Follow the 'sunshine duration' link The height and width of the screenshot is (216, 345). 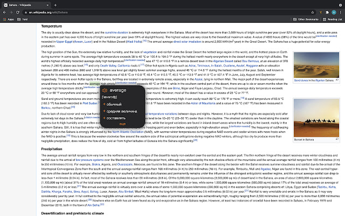[x=116, y=32]
